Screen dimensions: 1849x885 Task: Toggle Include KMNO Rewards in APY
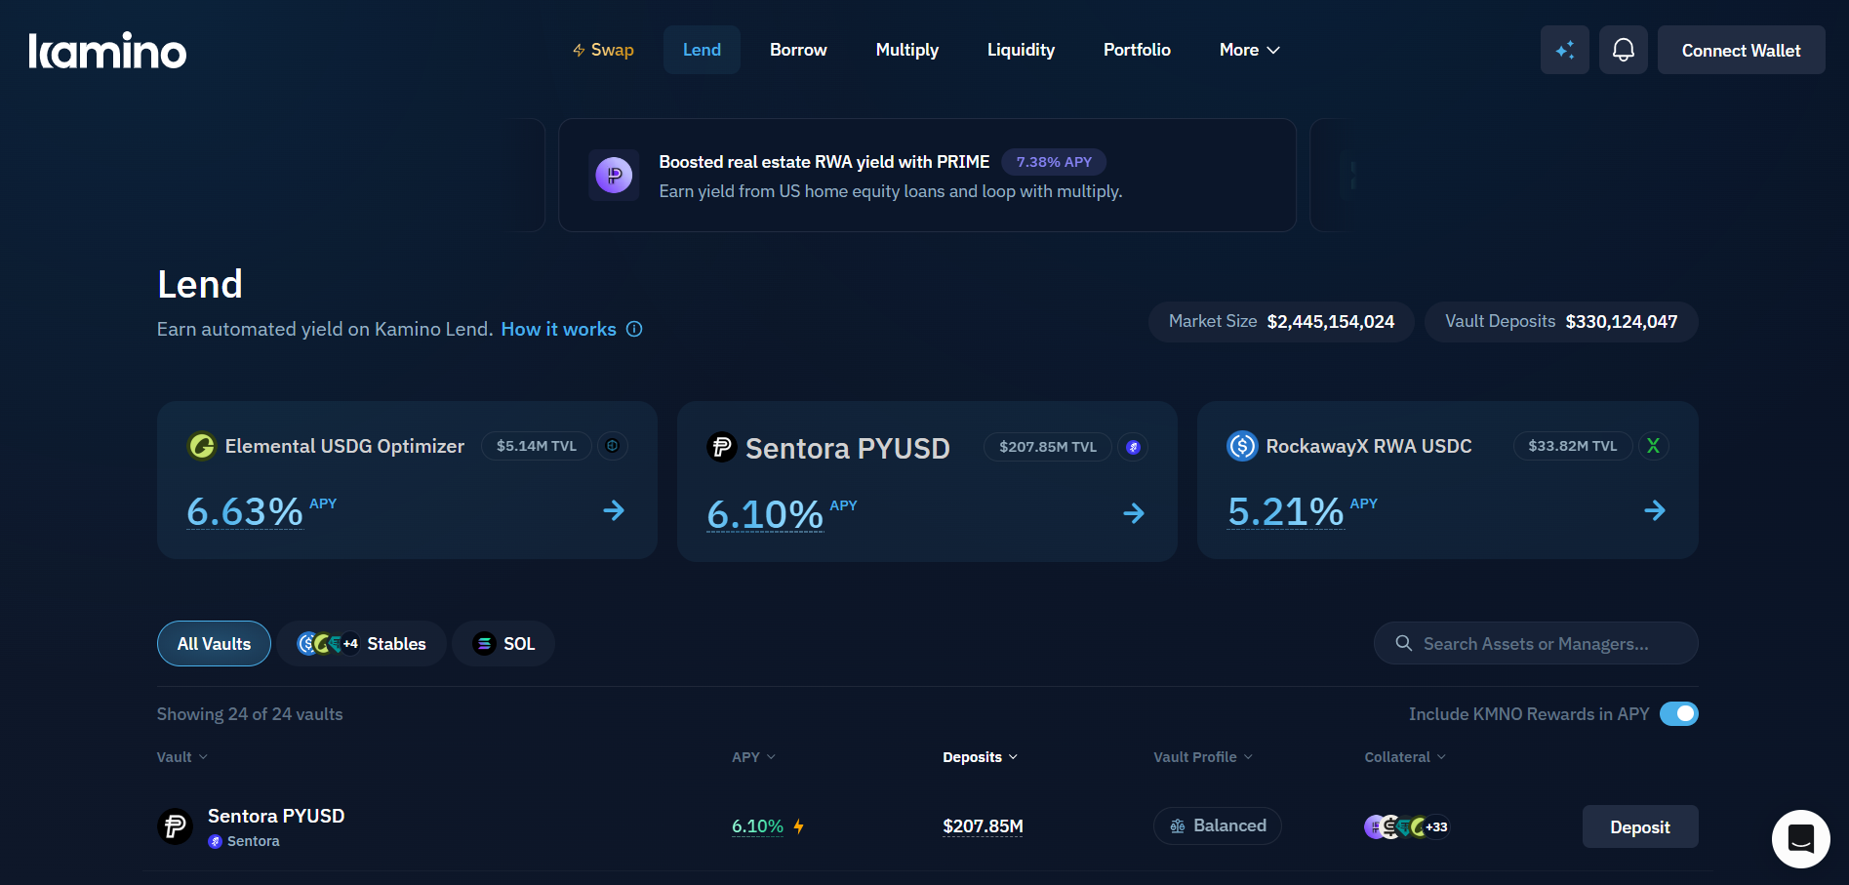1679,714
